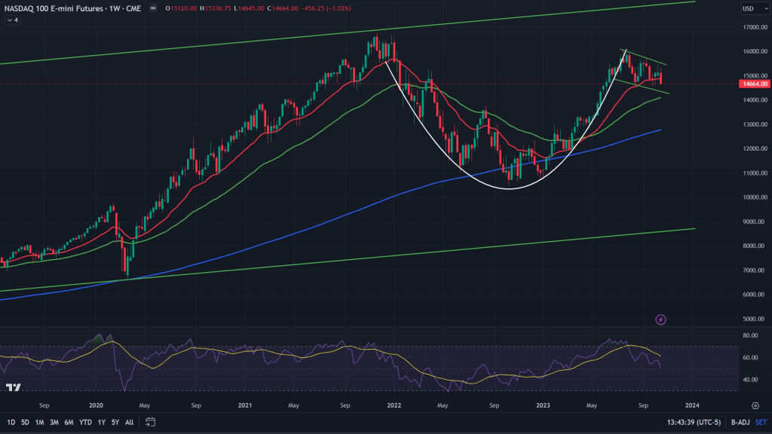Expand the collapsed indicators legend showing 4
Screen dimensions: 772x434
14,20
